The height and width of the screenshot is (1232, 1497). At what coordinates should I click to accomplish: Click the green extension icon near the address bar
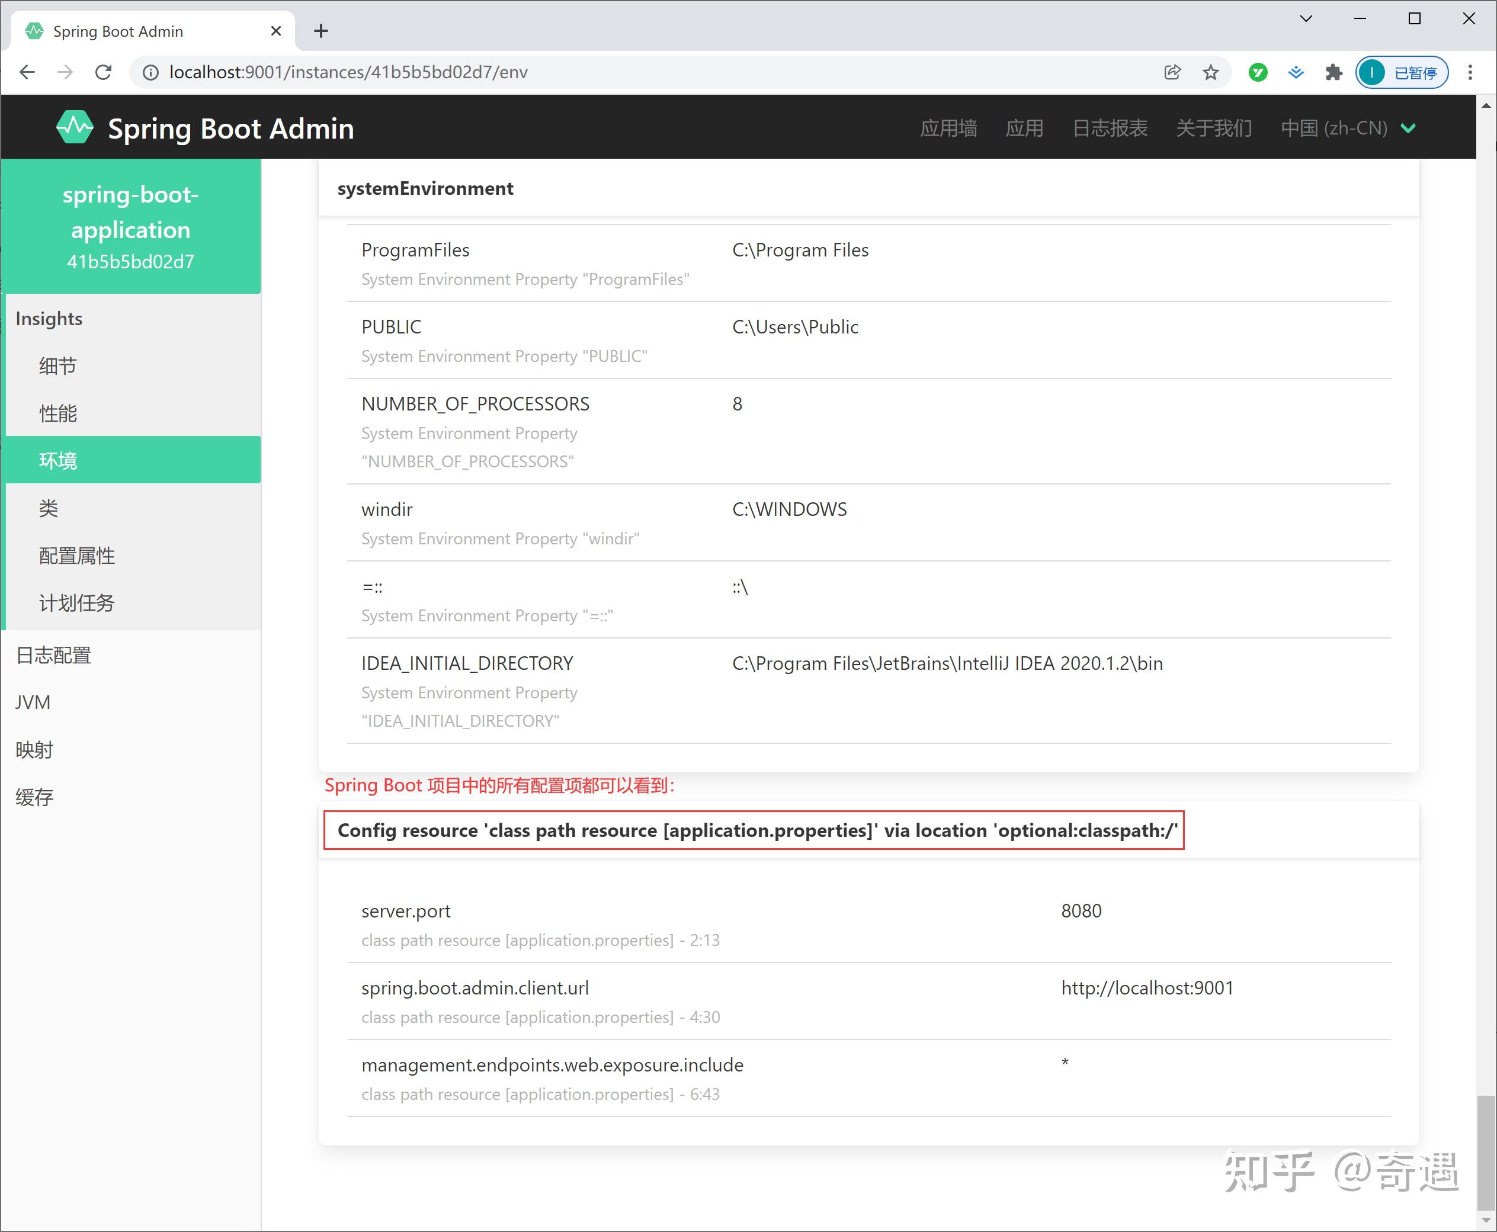click(1257, 72)
